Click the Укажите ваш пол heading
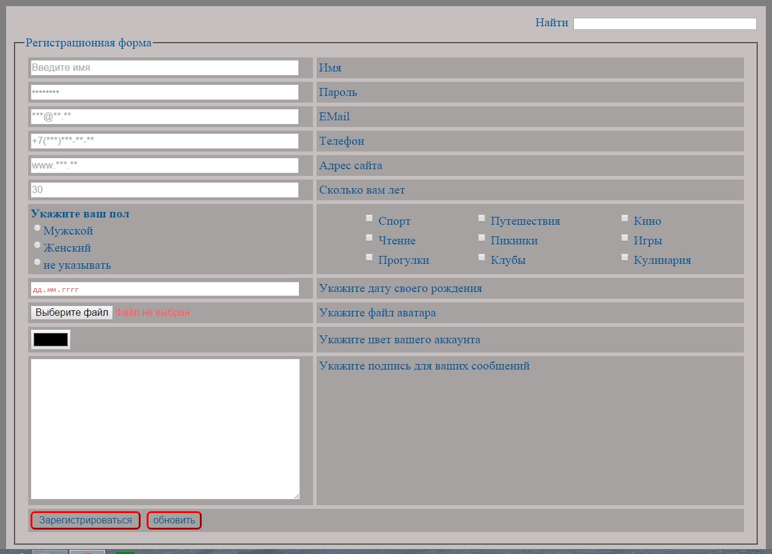 tap(80, 214)
